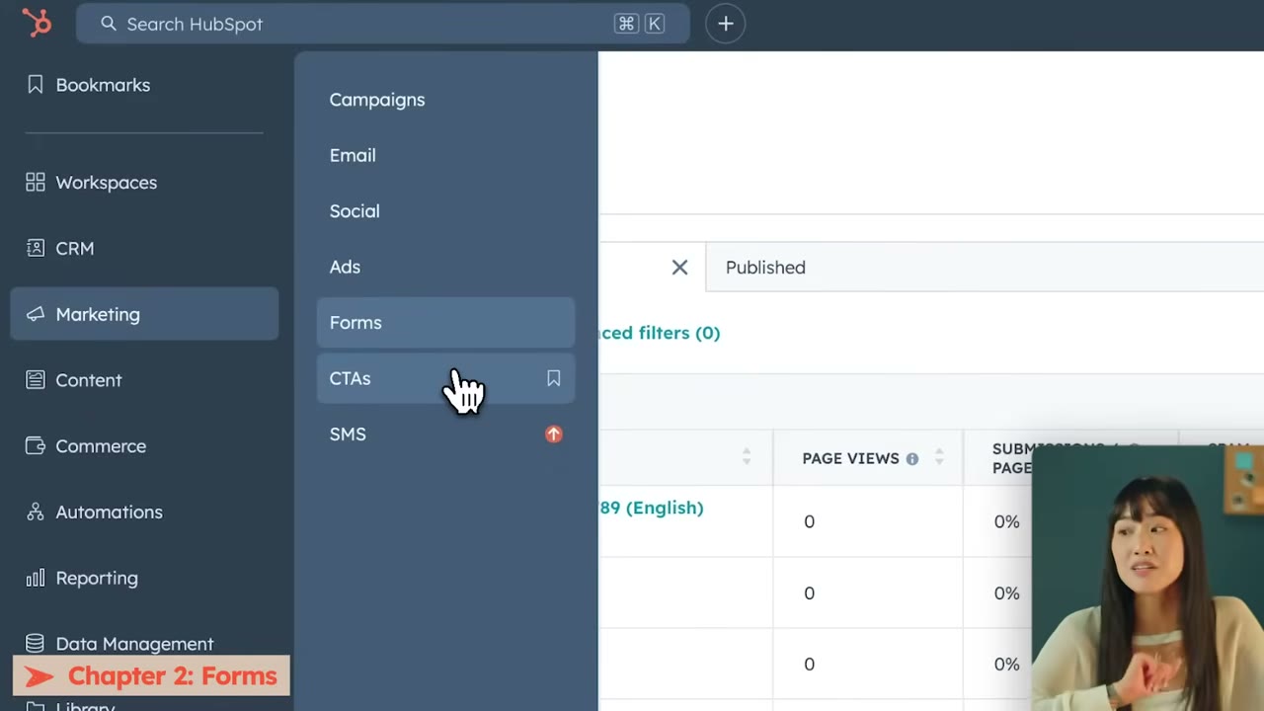Open Email in the Marketing submenu
This screenshot has width=1264, height=711.
445,155
